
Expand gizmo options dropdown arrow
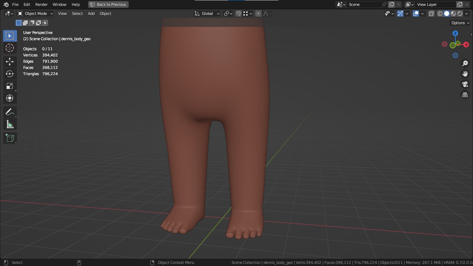407,14
